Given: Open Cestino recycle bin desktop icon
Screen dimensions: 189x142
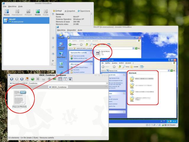Looking at the screenshot, I should (x=61, y=64).
